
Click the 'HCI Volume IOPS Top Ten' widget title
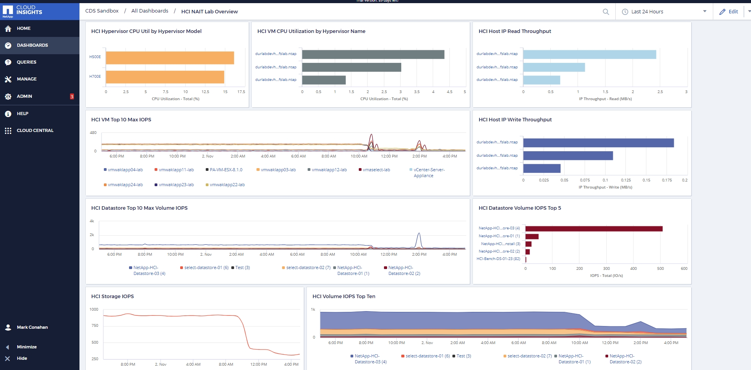pos(344,297)
